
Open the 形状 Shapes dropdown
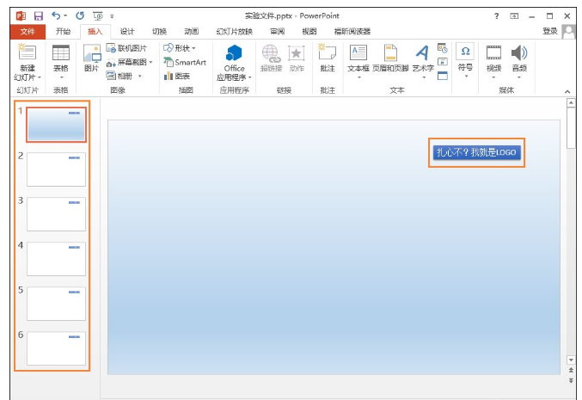(180, 48)
